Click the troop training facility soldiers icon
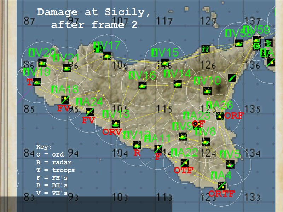 pyautogui.click(x=206, y=49)
